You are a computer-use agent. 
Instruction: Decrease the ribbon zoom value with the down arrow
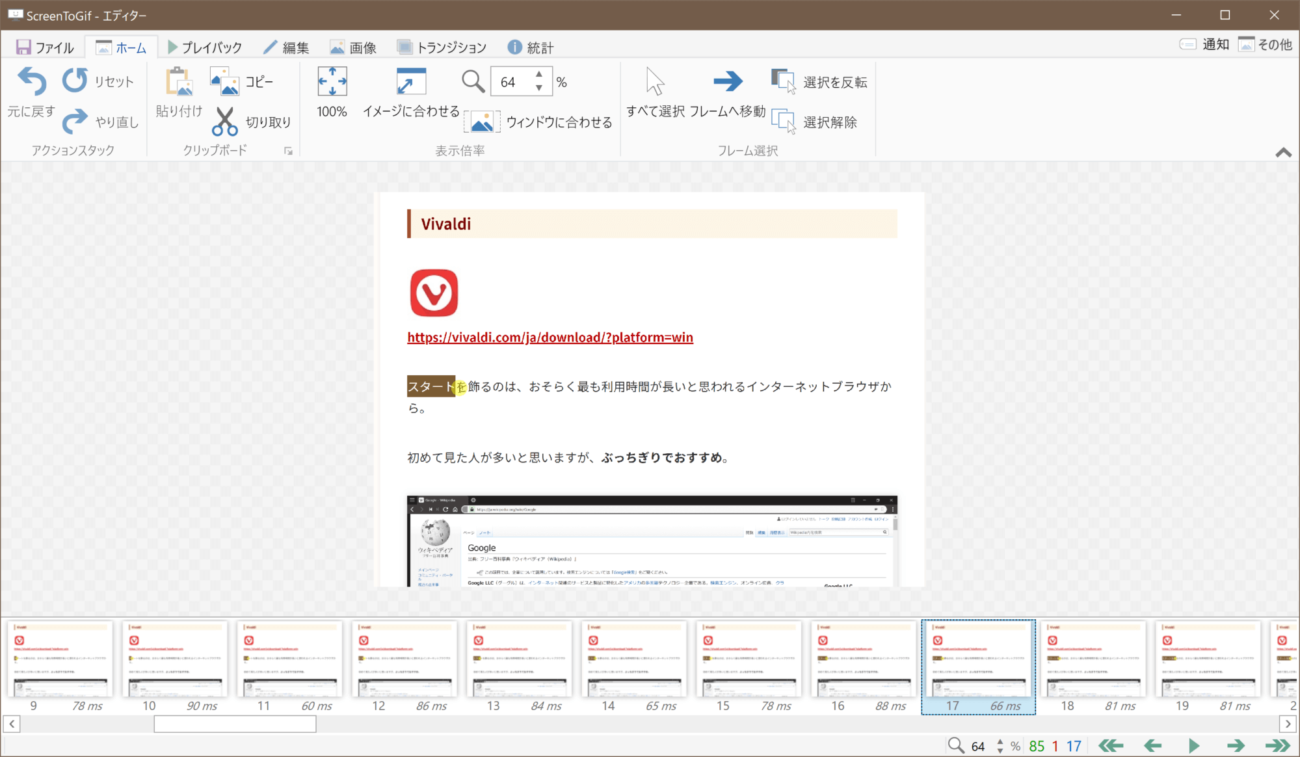[x=539, y=88]
